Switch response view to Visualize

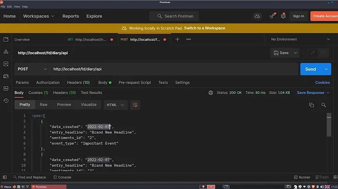(x=89, y=105)
